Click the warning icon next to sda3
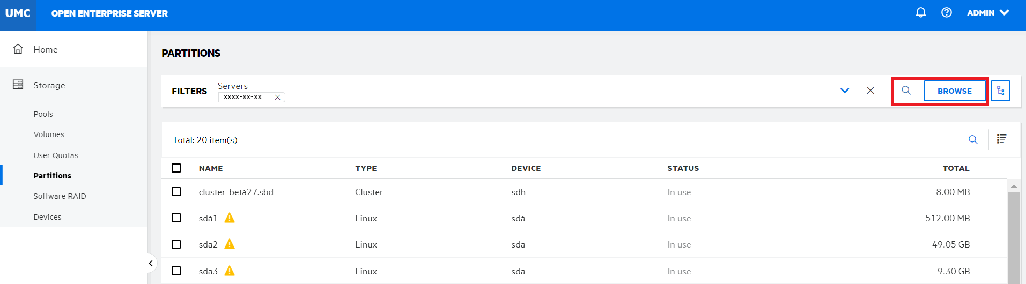 (230, 271)
